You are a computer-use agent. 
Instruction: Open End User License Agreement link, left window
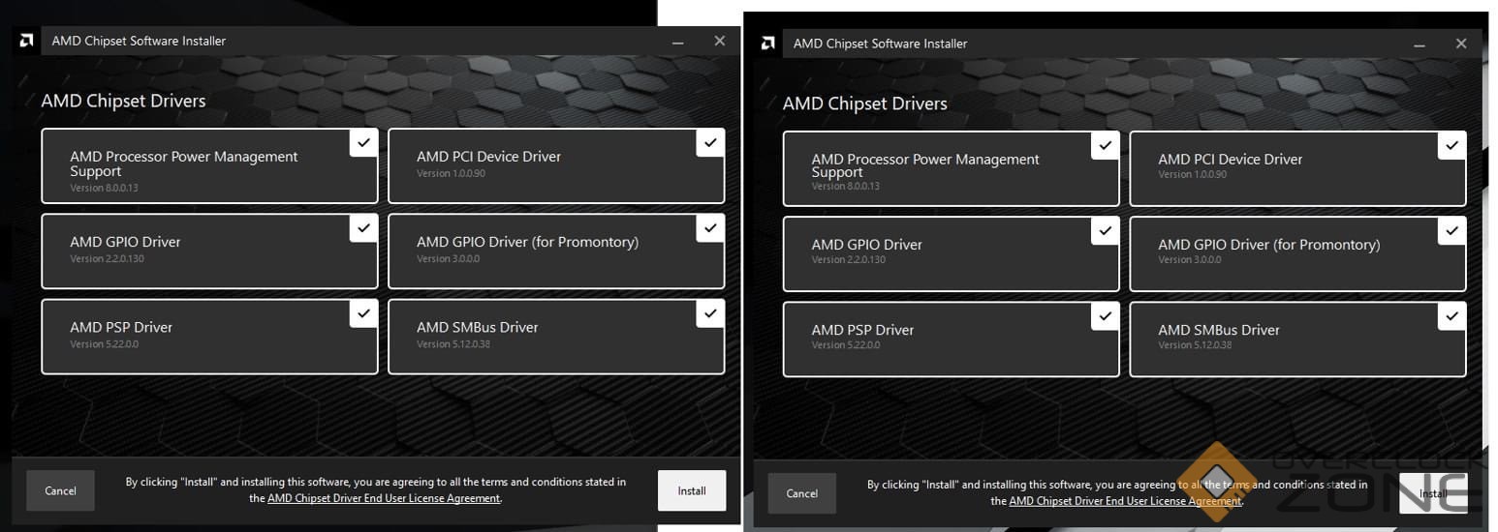coord(384,499)
